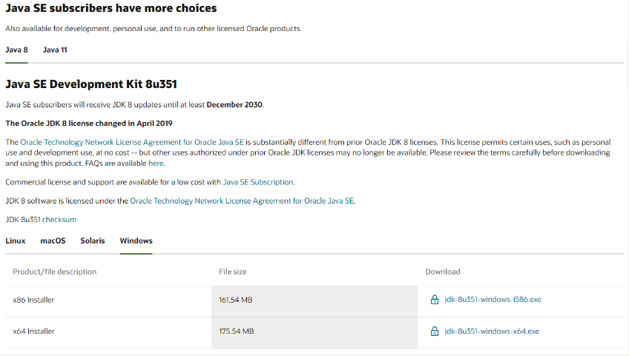Open license agreement link after 'licensed under the'

(x=242, y=201)
